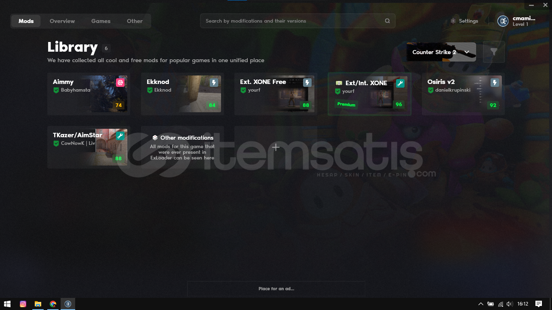
Task: Click the filter funnel icon
Action: [x=494, y=52]
